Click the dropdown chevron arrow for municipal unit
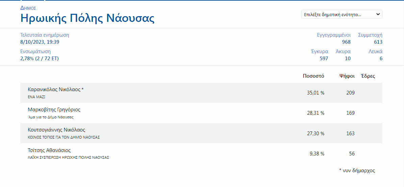The width and height of the screenshot is (404, 187). pos(378,14)
